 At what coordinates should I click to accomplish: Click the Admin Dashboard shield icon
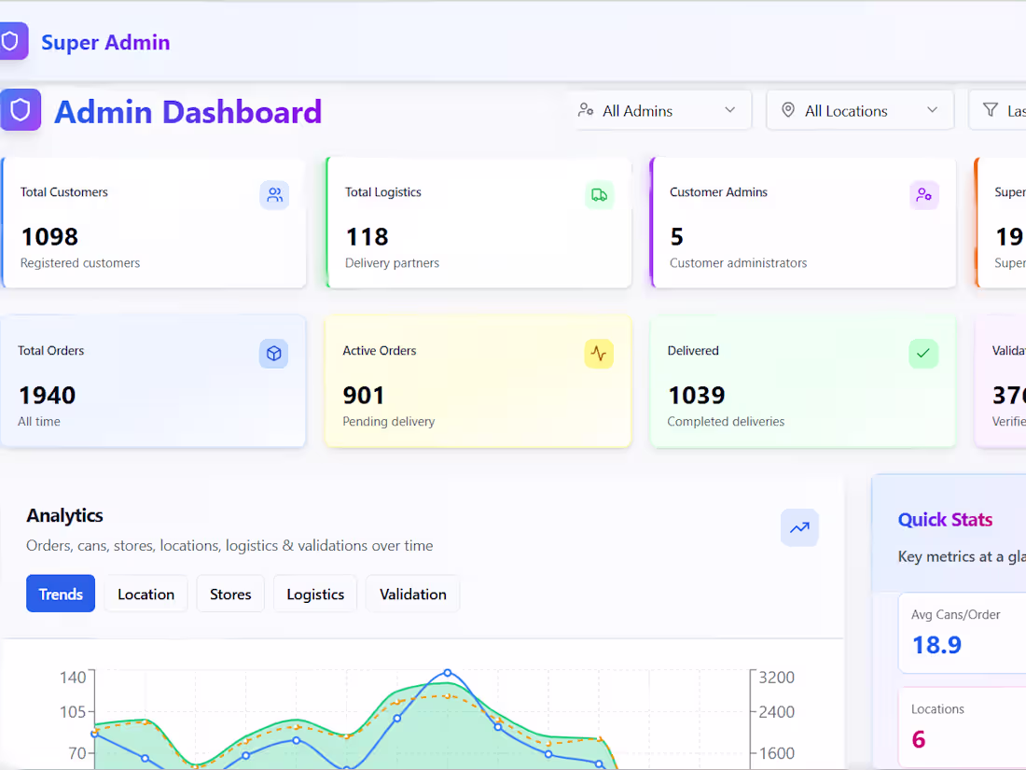[x=21, y=110]
